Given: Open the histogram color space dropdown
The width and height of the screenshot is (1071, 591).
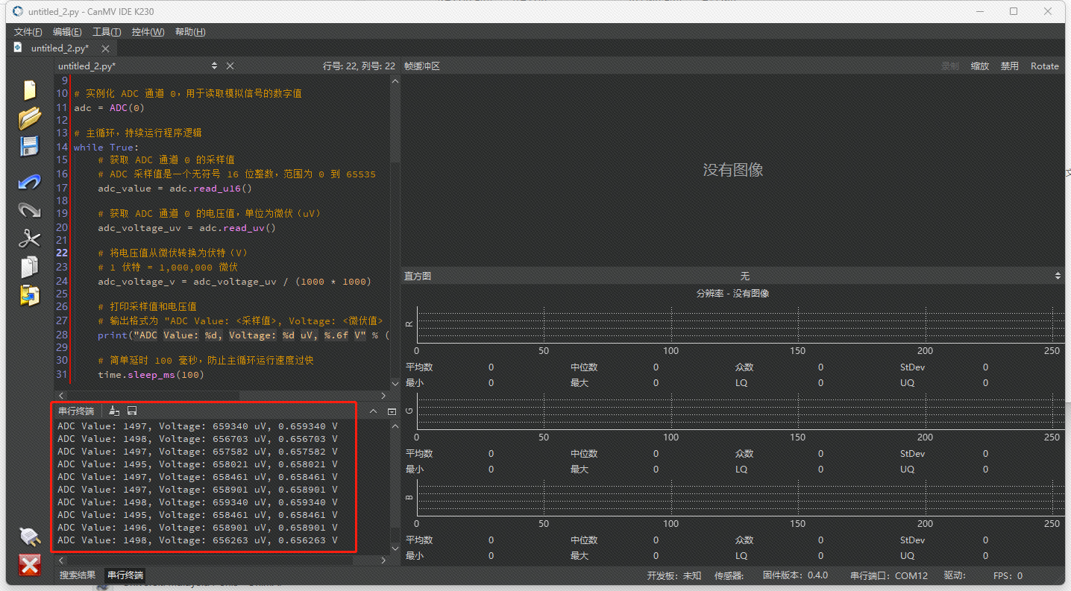Looking at the screenshot, I should [x=732, y=276].
